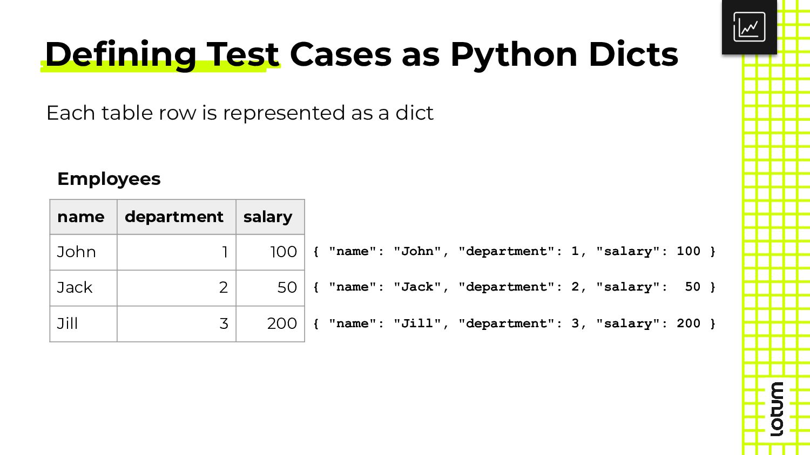This screenshot has width=810, height=455.
Task: Click John's salary cell showing 100
Action: click(270, 252)
